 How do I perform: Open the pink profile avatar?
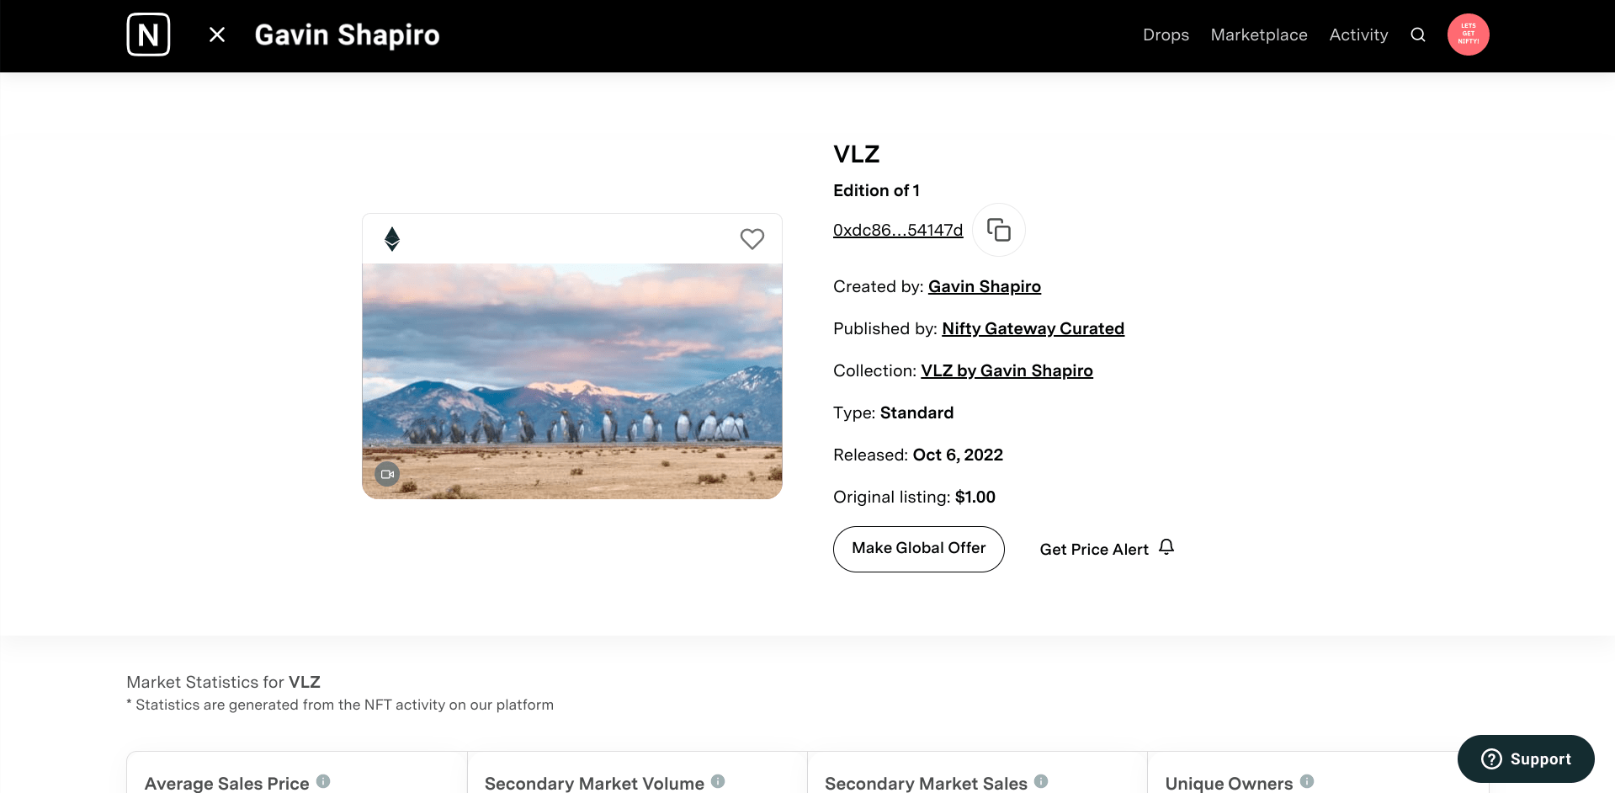coord(1468,35)
